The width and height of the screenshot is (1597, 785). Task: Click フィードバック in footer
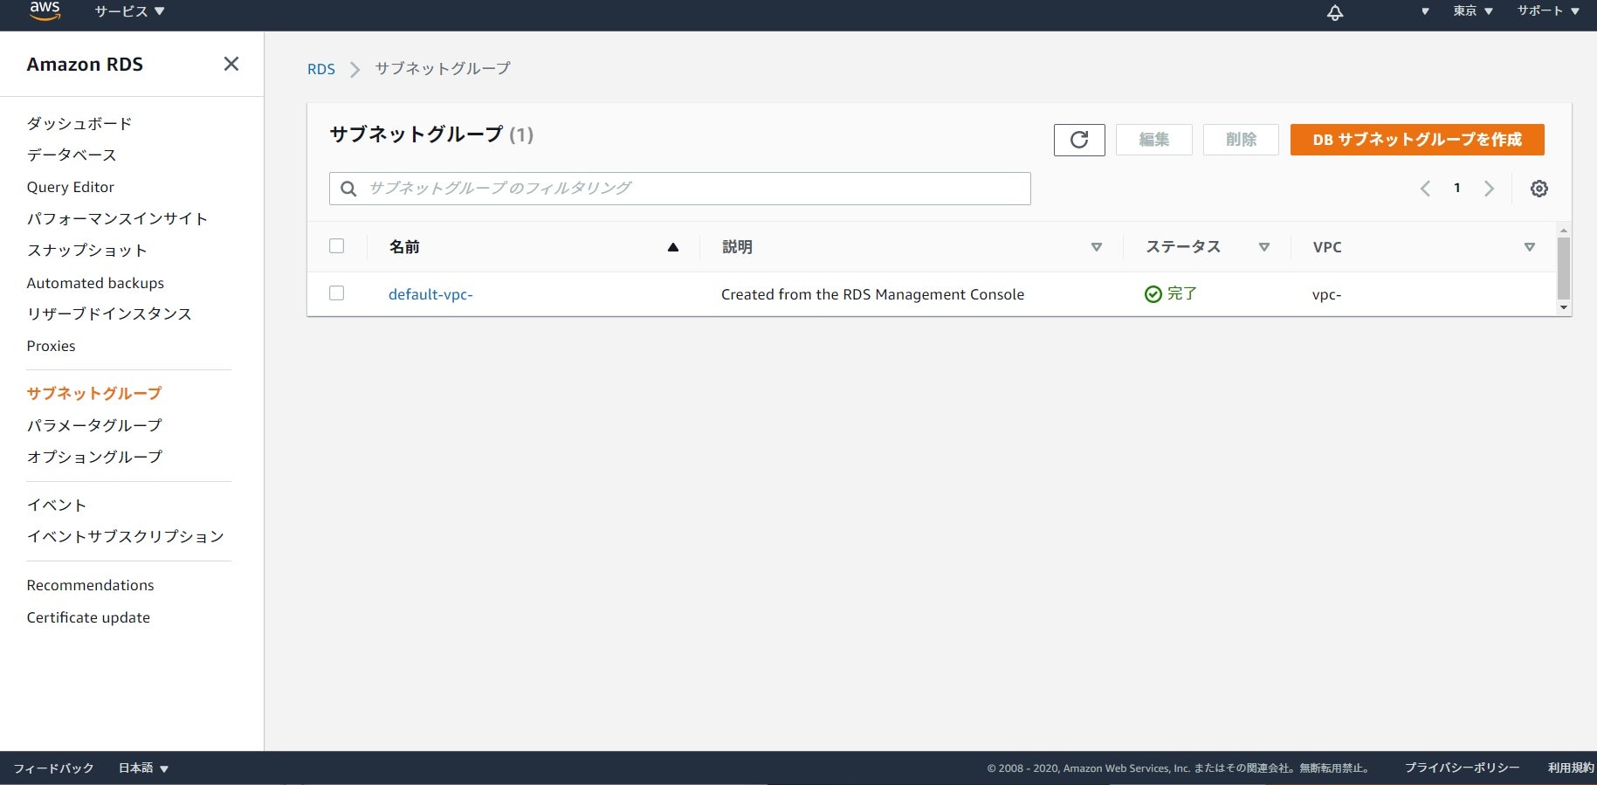point(53,768)
